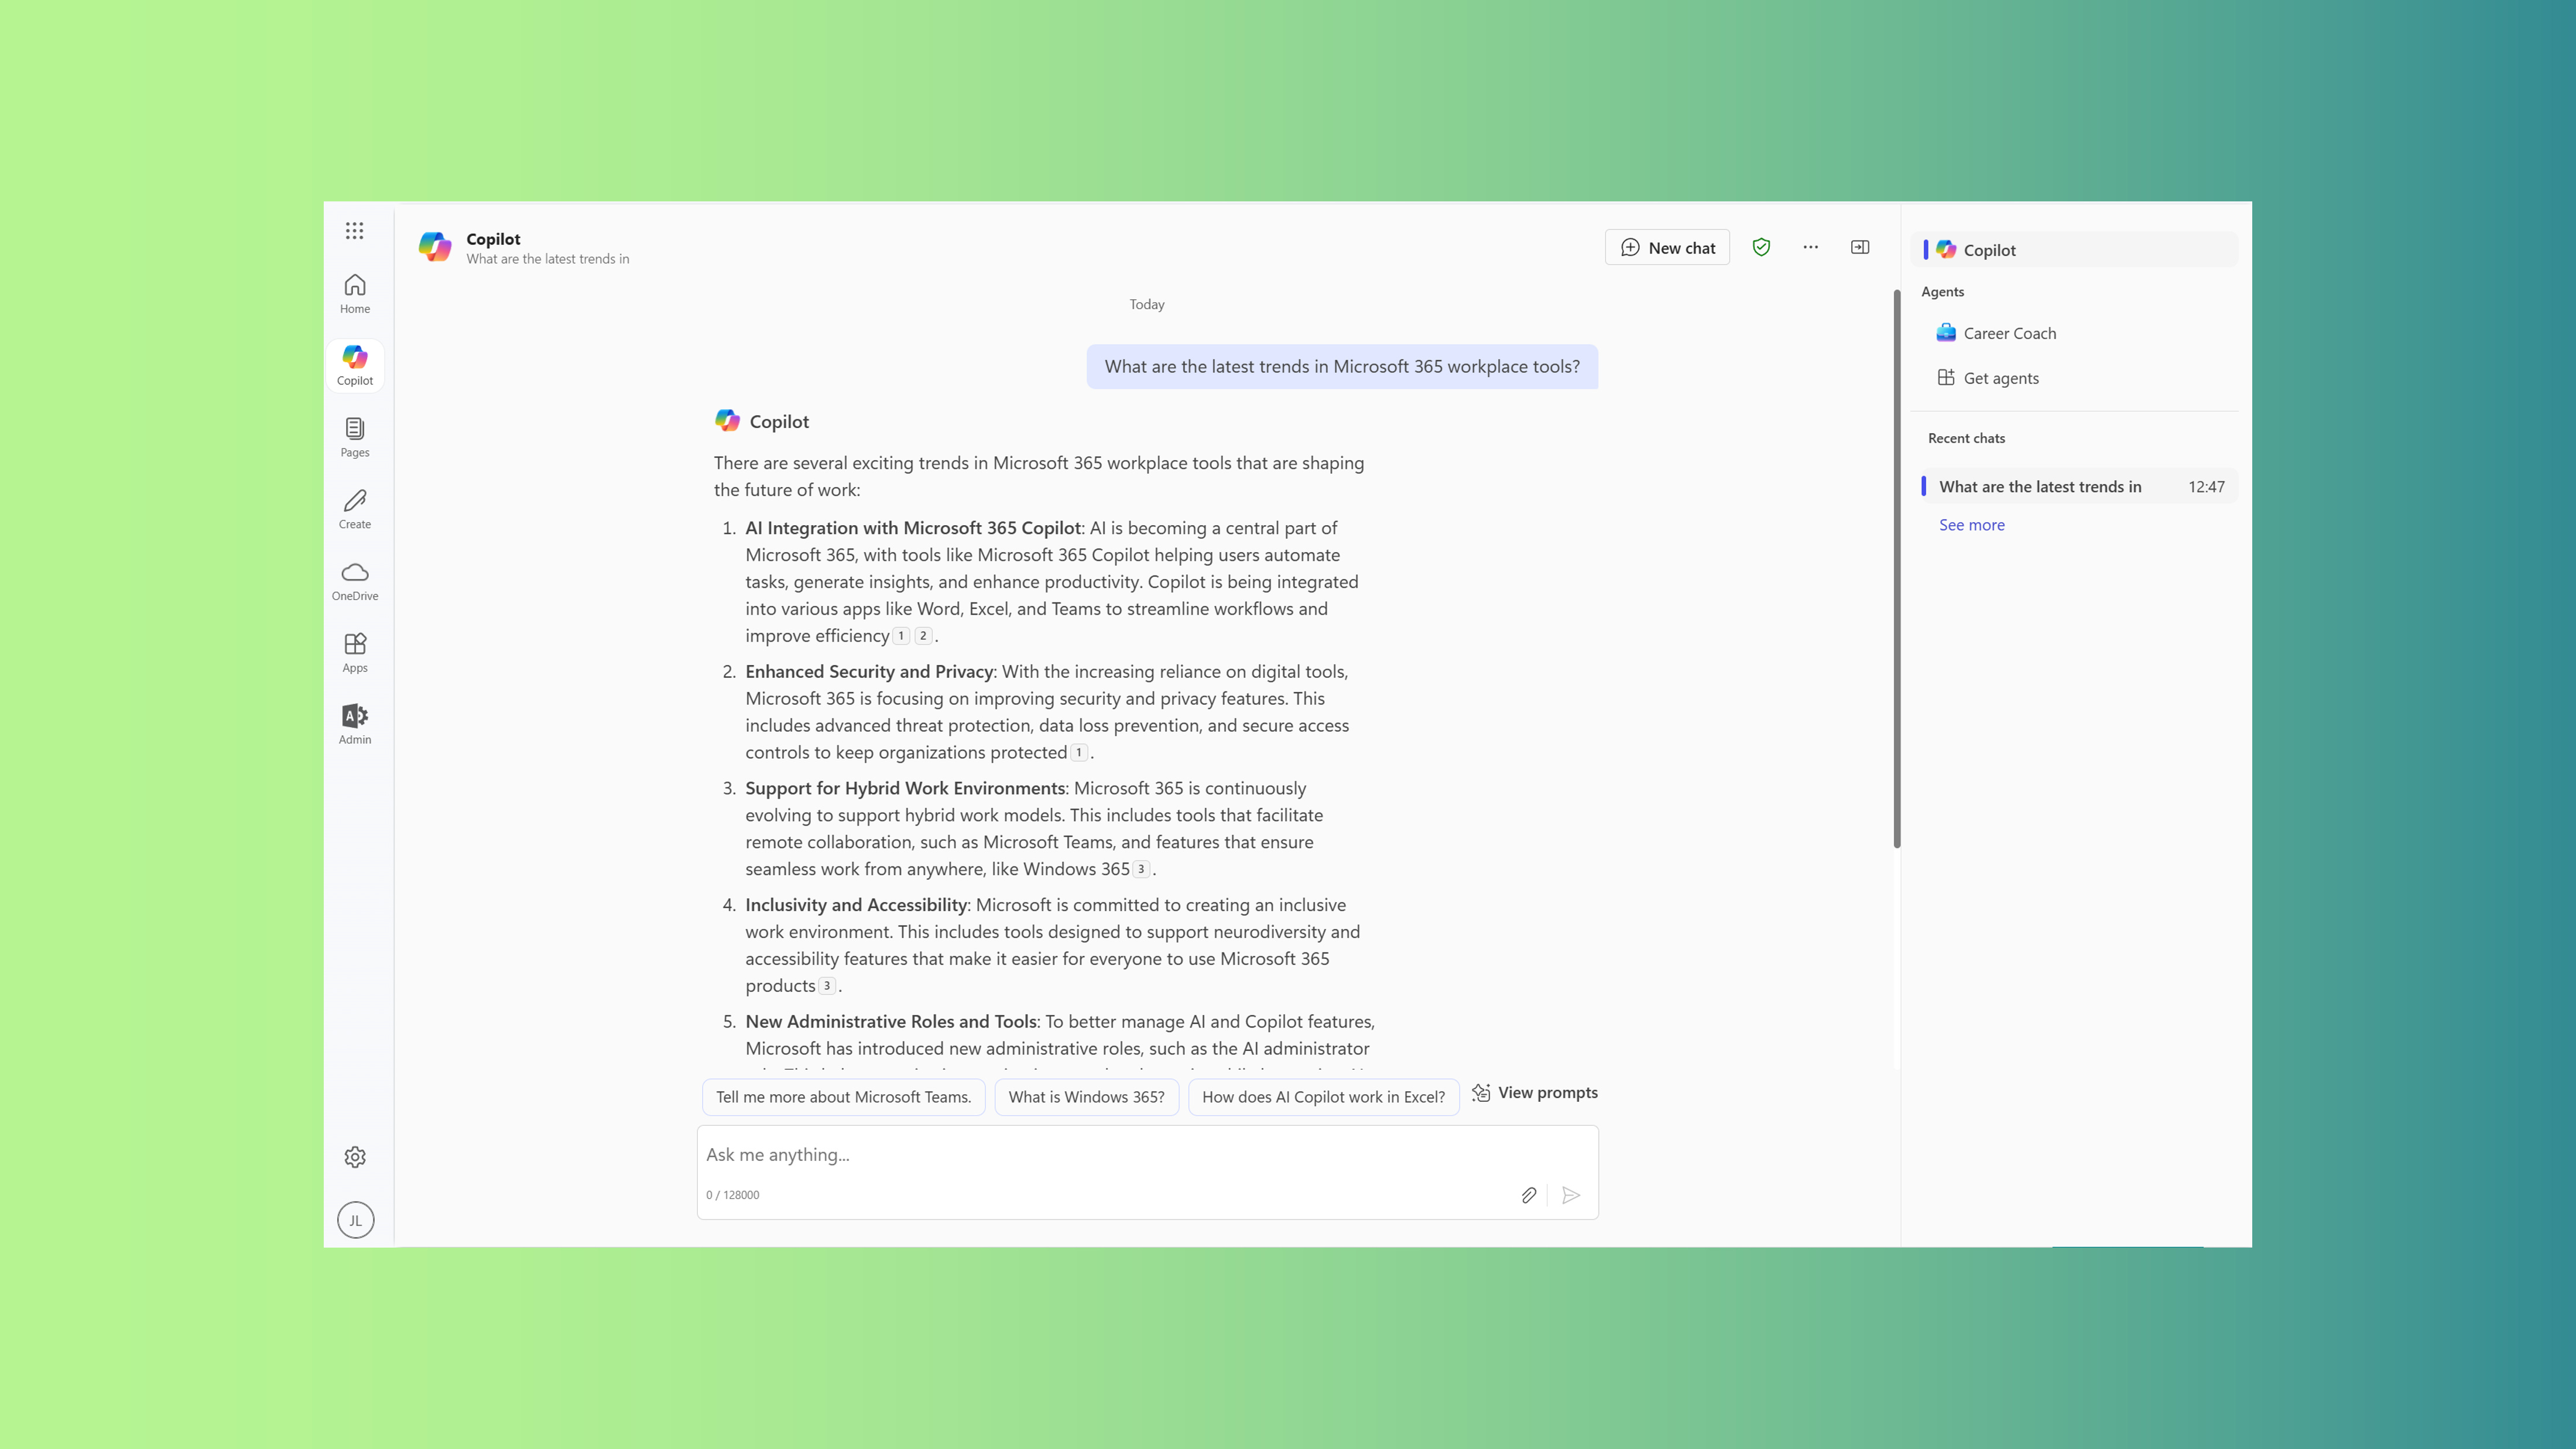Open View prompts

1534,1093
